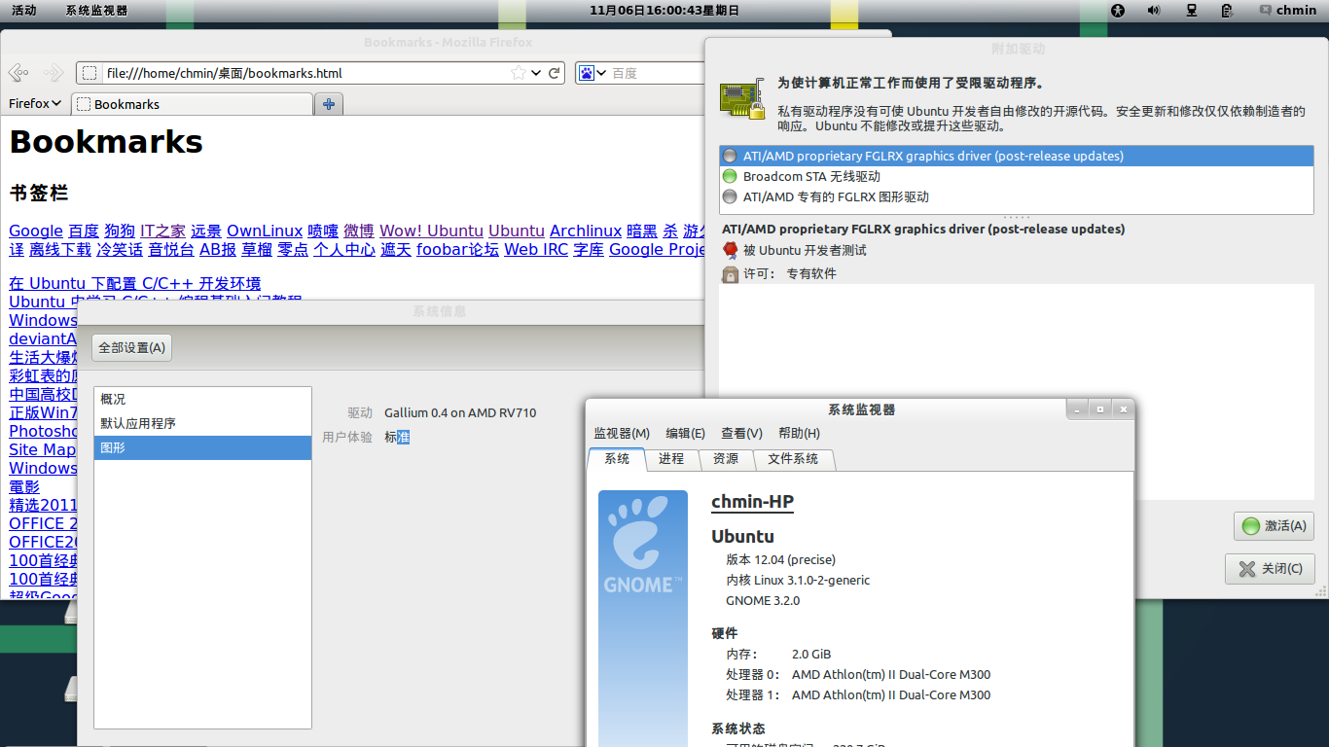Viewport: 1329px width, 747px height.
Task: Open the battery icon in the top panel
Action: 1227,10
